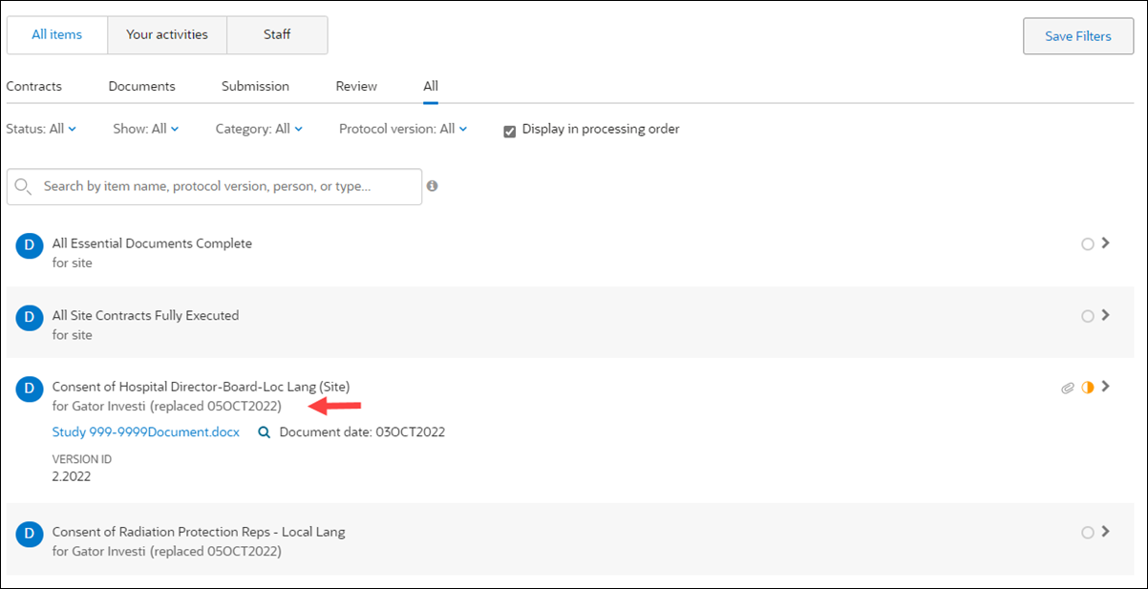Image resolution: width=1148 pixels, height=589 pixels.
Task: Click the magnifying glass preview icon next to Document date
Action: click(x=264, y=431)
